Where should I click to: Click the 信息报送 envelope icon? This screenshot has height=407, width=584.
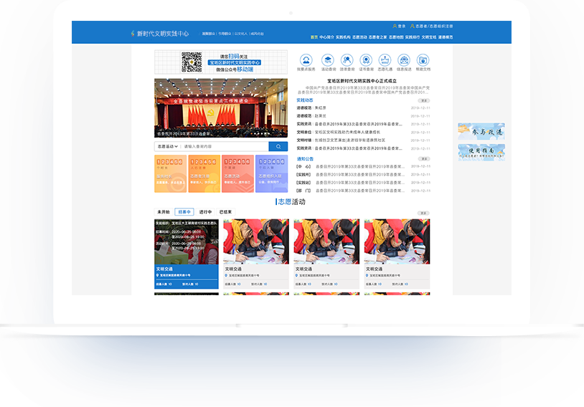404,62
